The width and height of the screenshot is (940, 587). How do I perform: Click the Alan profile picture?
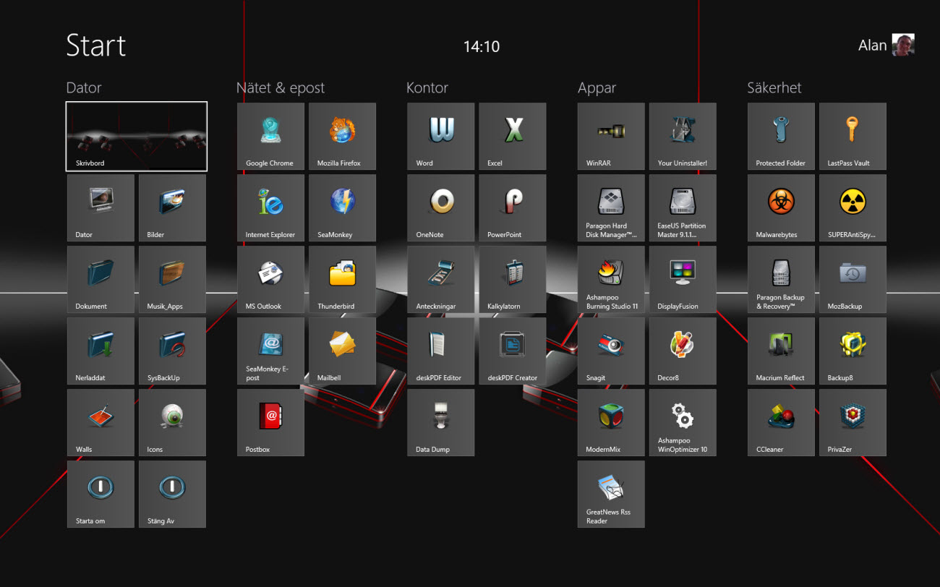[903, 45]
